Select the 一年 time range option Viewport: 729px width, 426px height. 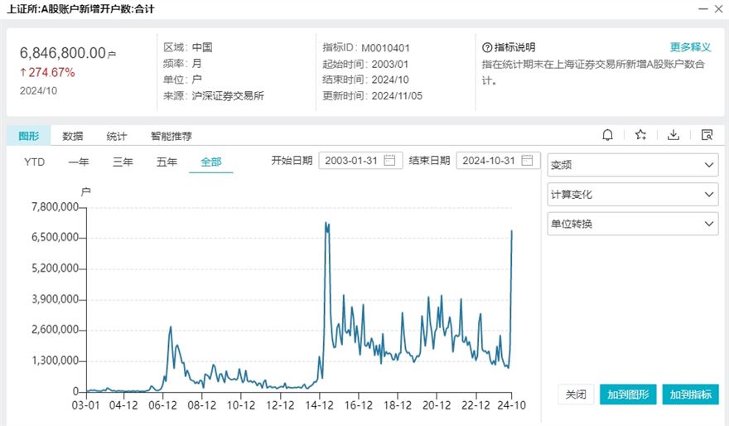79,162
